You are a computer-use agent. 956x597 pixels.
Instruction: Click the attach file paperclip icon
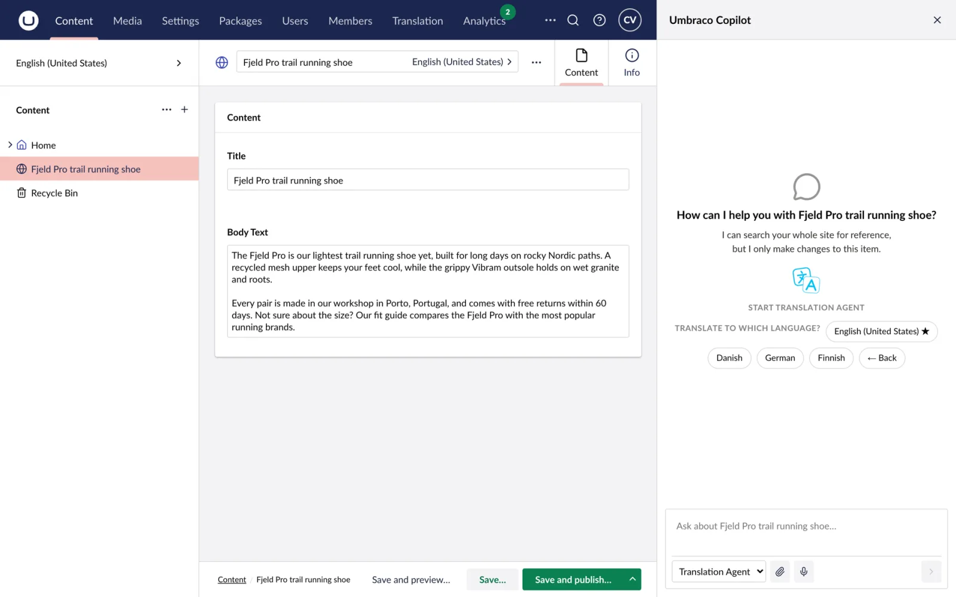tap(780, 571)
